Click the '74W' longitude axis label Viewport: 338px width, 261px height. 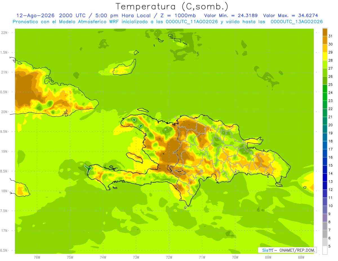pos(103,257)
